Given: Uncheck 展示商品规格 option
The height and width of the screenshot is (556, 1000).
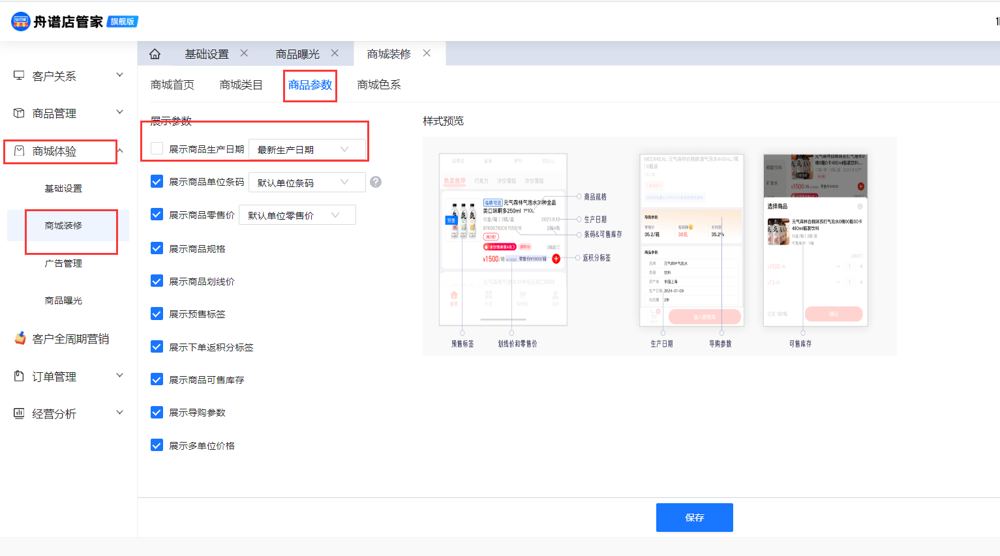Looking at the screenshot, I should coord(157,248).
